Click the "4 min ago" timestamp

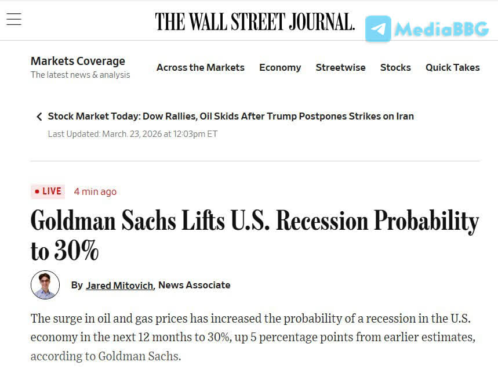95,191
